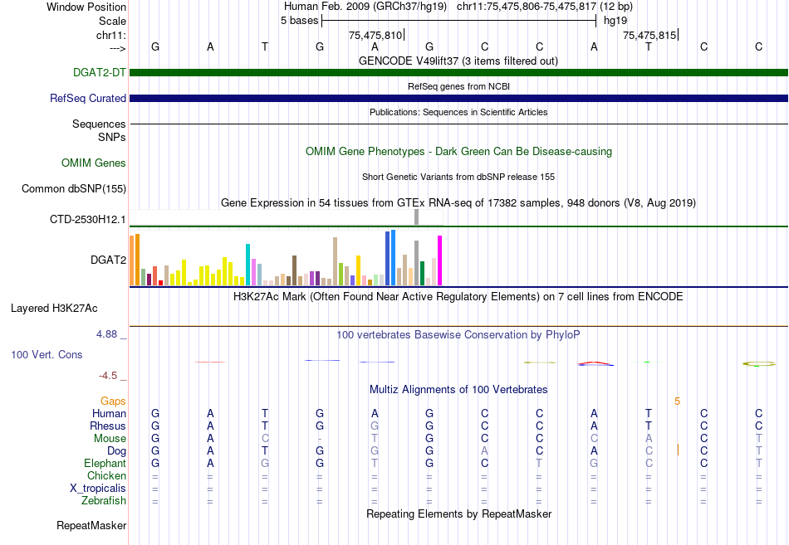Click the Zebrafish species row label
789x545 pixels.
[x=104, y=501]
